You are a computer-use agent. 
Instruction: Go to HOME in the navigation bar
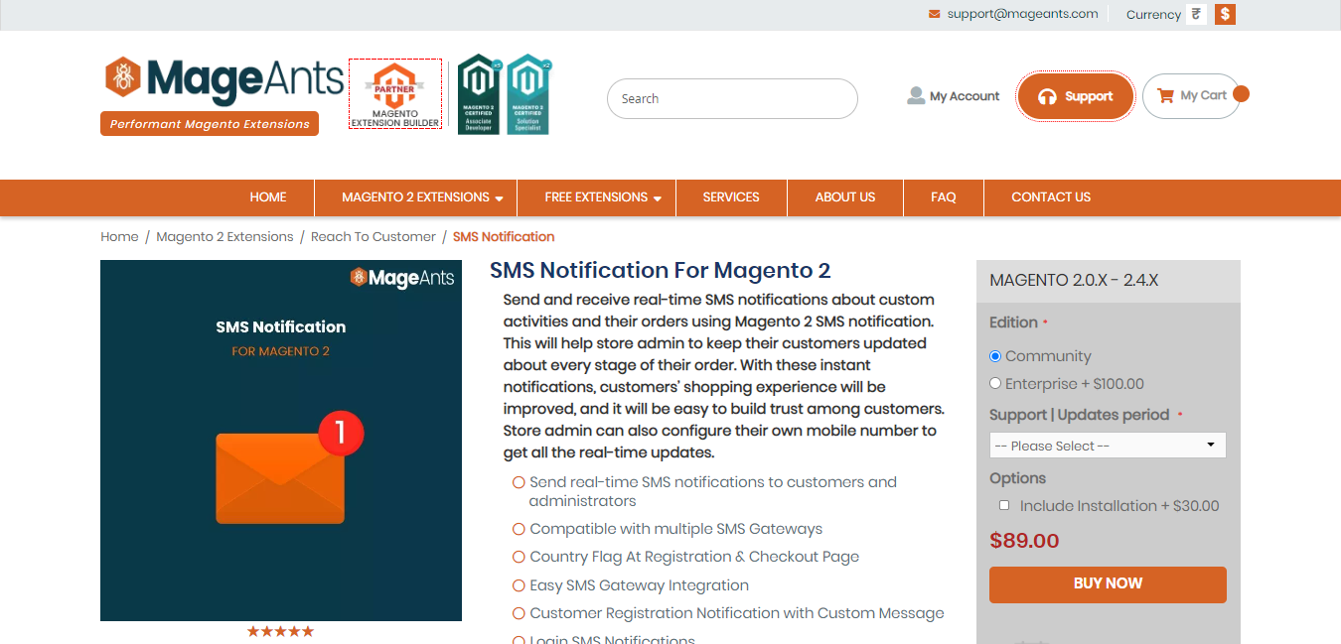point(268,196)
